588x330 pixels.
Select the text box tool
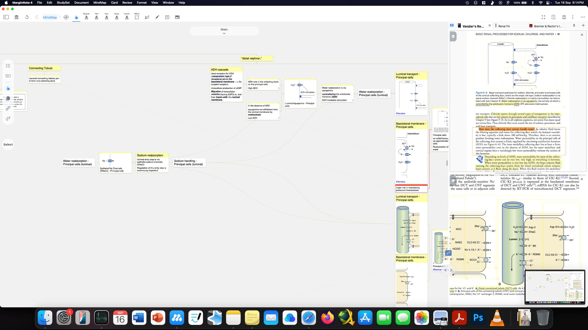tap(167, 17)
